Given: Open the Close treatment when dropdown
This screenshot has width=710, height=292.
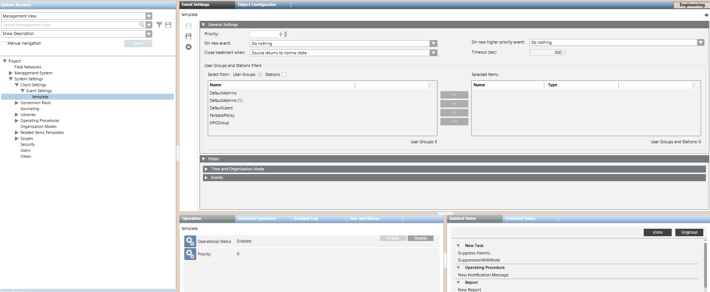Looking at the screenshot, I should point(433,53).
